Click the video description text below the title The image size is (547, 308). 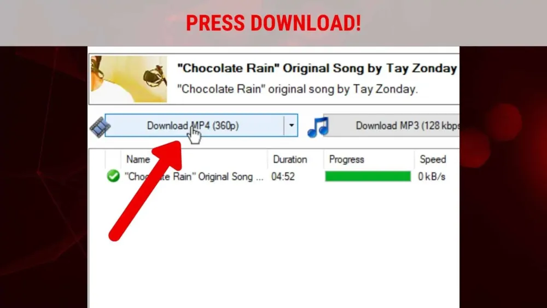tap(298, 89)
